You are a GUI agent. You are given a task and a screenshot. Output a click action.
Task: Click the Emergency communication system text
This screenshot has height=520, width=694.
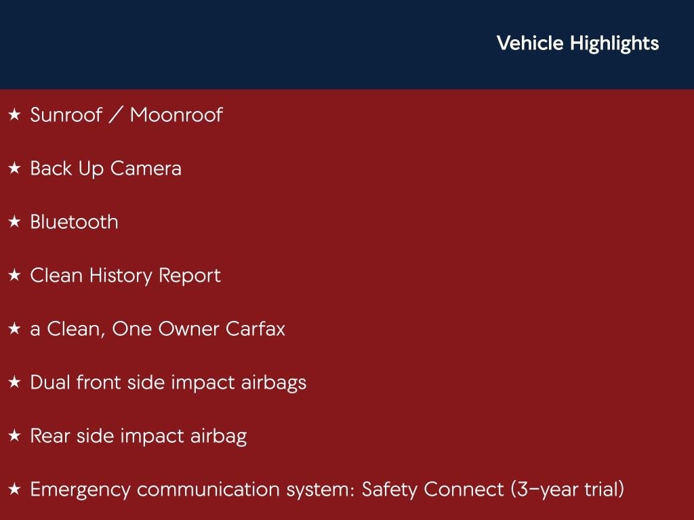192,490
